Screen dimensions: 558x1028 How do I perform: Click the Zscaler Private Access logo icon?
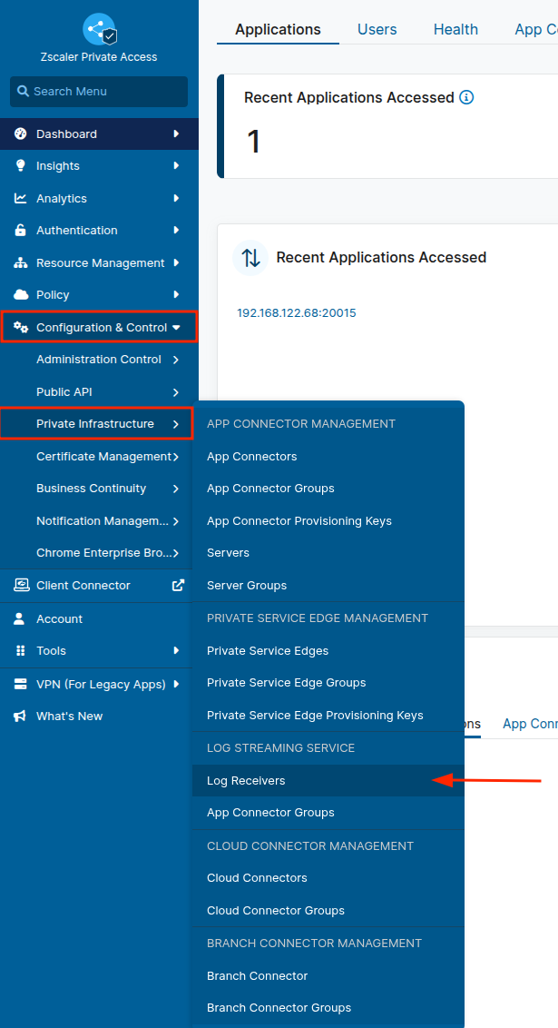pyautogui.click(x=99, y=30)
